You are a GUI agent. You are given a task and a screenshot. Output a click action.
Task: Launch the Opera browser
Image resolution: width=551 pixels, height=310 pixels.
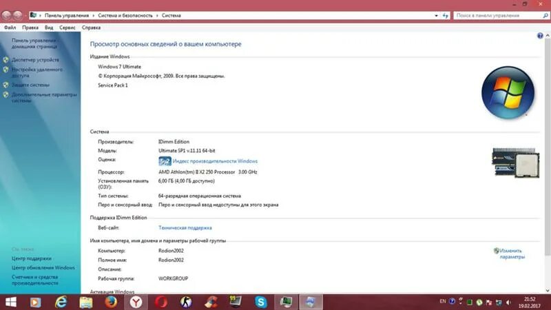161,302
